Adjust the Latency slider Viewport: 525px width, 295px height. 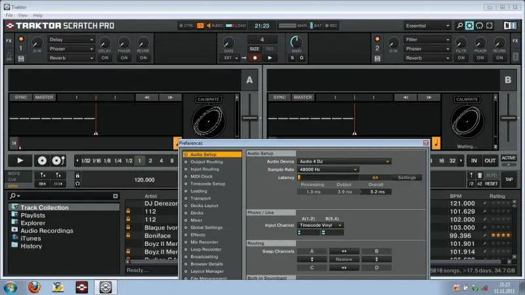pyautogui.click(x=328, y=177)
